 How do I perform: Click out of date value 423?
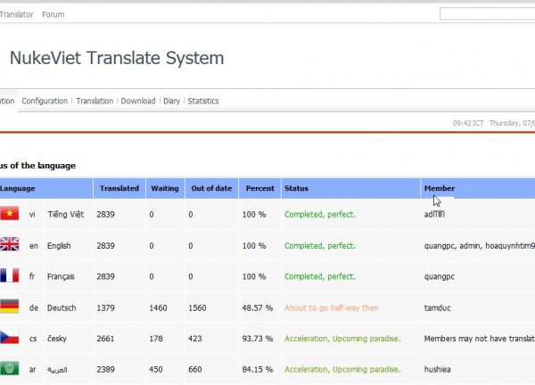[x=194, y=339]
